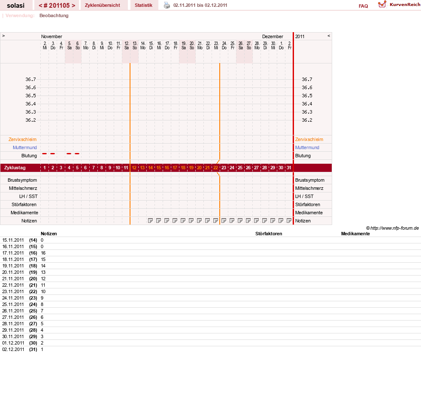Image resolution: width=421 pixels, height=396 pixels.
Task: Click bleeding marker on cycle day 1
Action: tap(45, 153)
